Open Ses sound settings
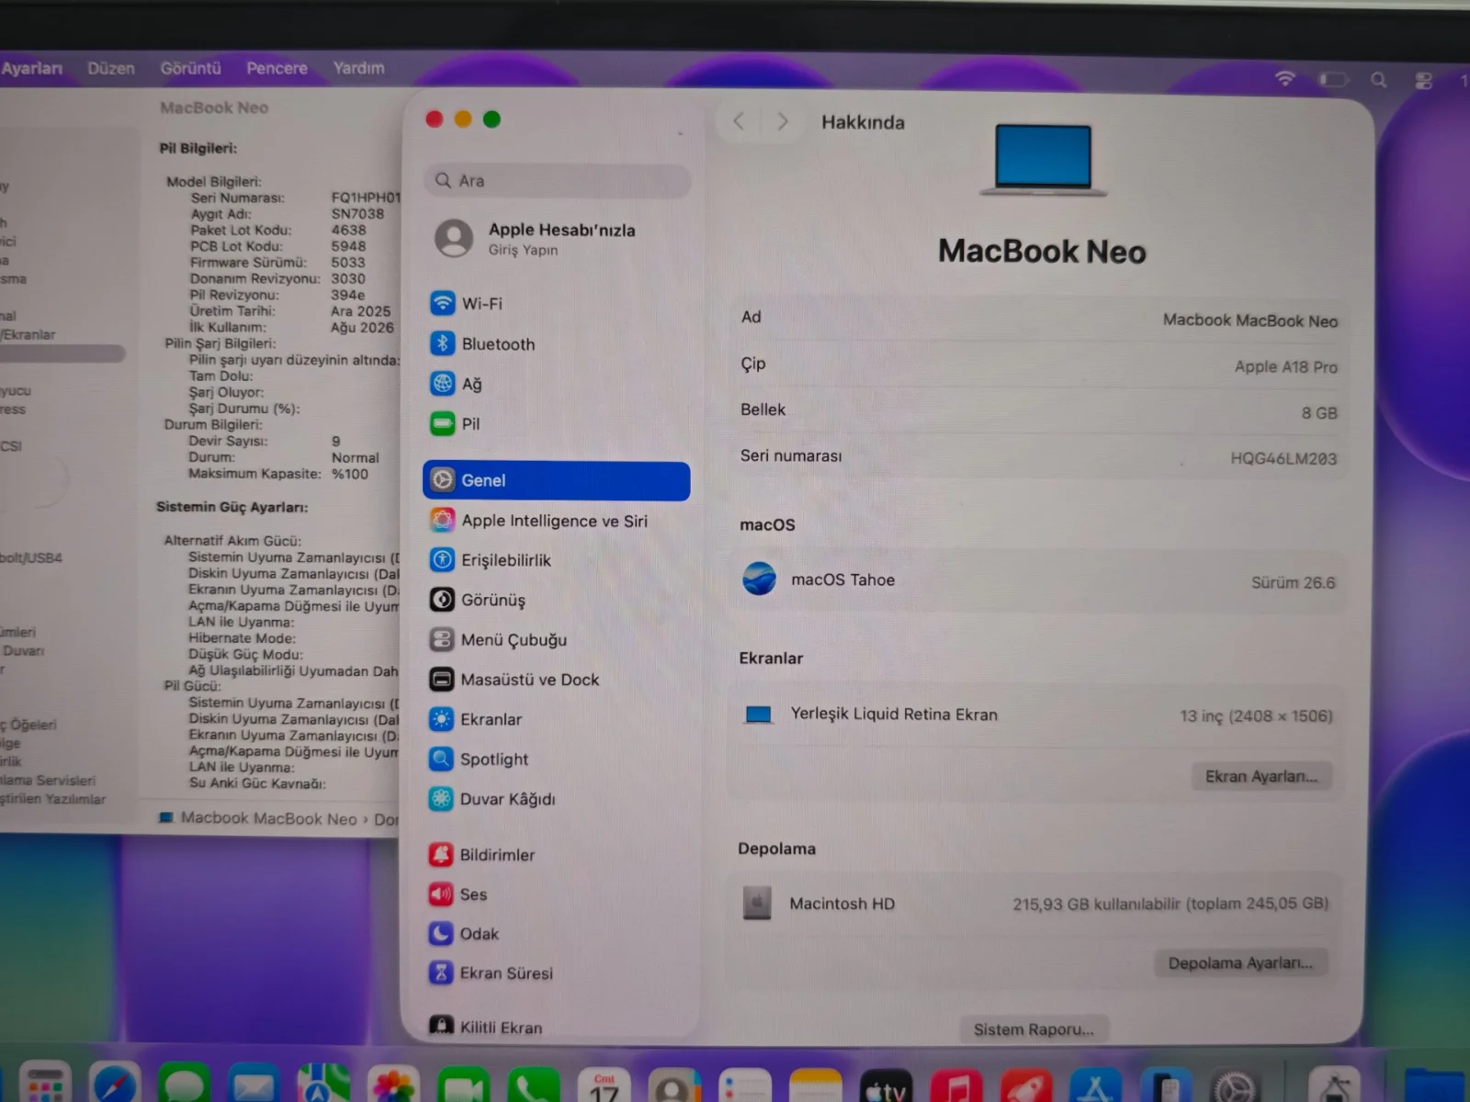Viewport: 1470px width, 1102px height. tap(557, 894)
